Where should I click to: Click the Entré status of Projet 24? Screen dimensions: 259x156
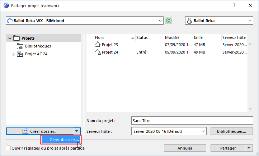pos(141,52)
